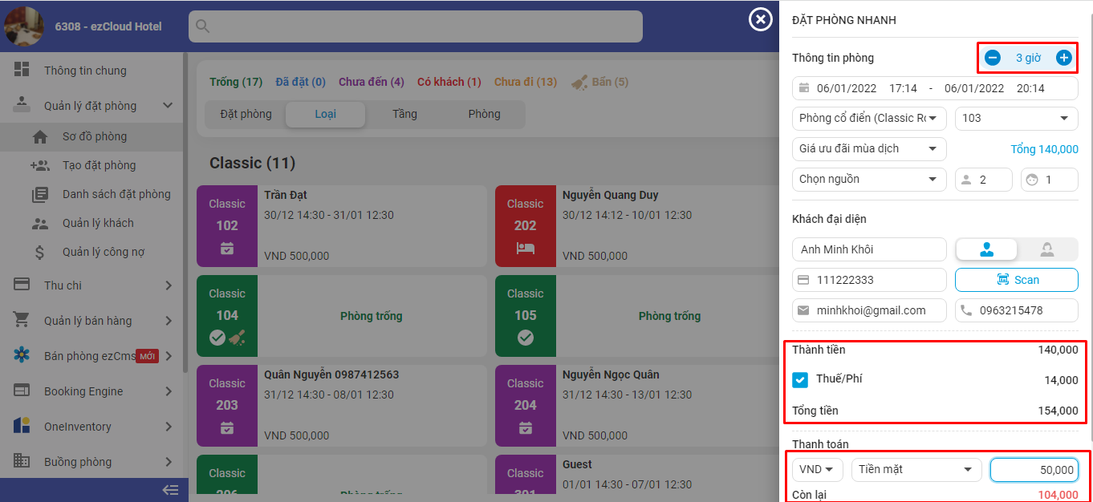Image resolution: width=1093 pixels, height=502 pixels.
Task: Collapse the sidebar with the arrow icon
Action: coord(170,490)
